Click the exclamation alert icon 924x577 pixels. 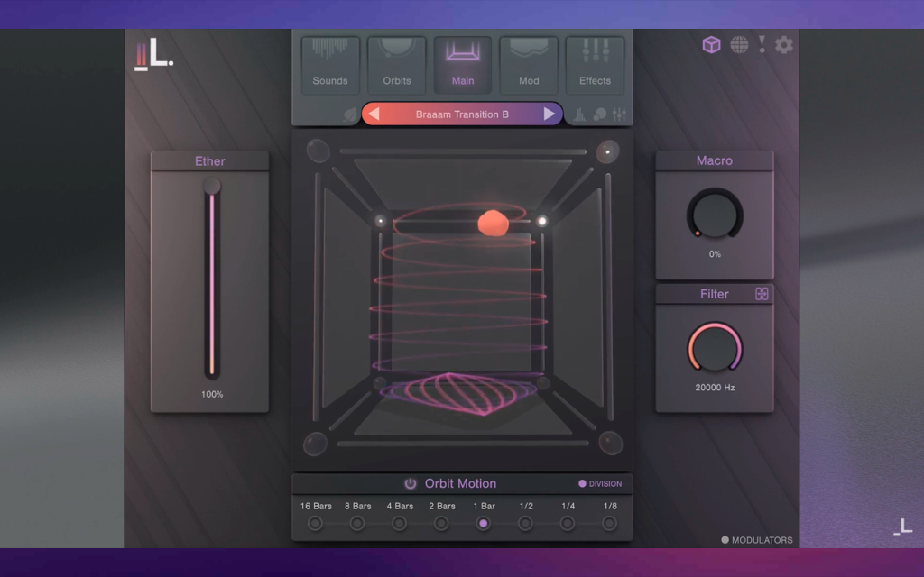click(x=762, y=45)
